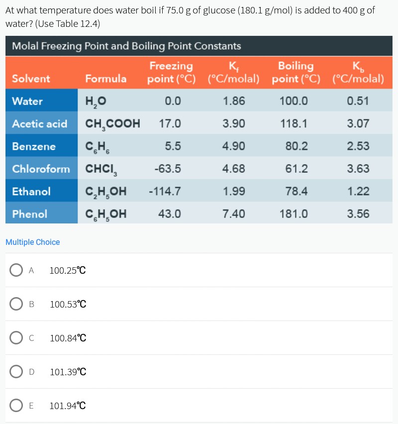Select radio button for answer E
The width and height of the screenshot is (398, 424).
point(16,405)
